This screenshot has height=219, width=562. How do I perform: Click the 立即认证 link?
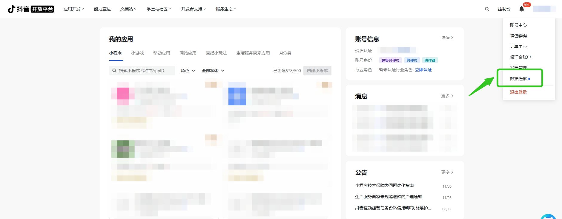423,70
